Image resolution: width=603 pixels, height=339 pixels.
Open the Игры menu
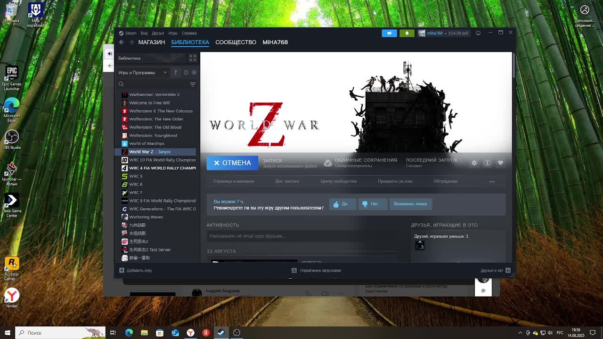tap(173, 33)
